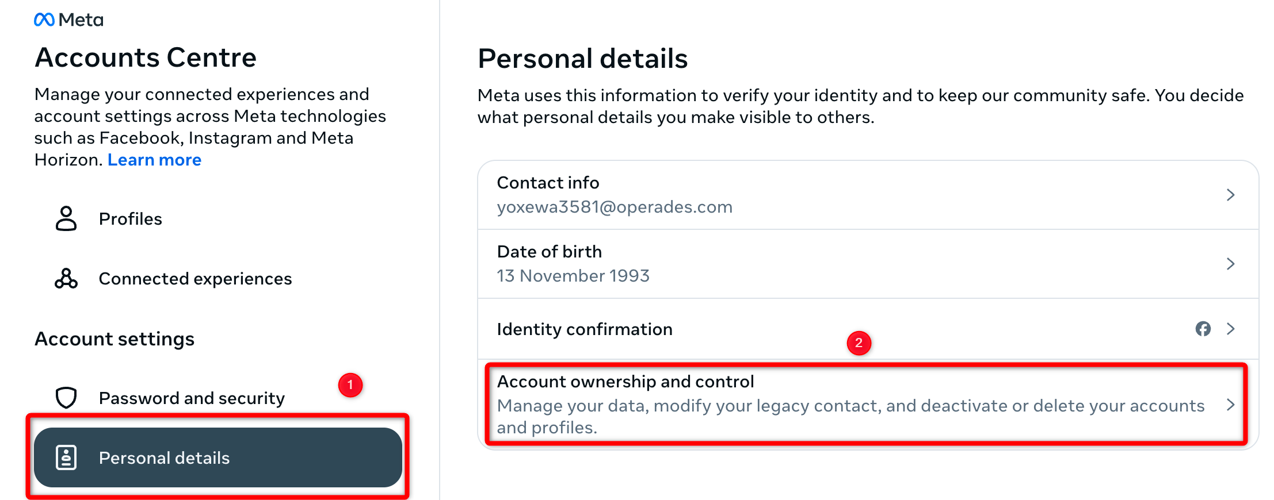Viewport: 1274px width, 500px height.
Task: Go to Profiles in the sidebar
Action: (131, 219)
